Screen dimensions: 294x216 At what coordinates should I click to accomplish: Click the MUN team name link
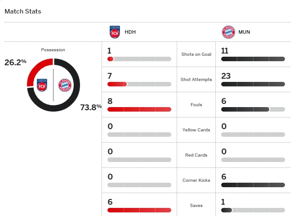[x=245, y=32]
